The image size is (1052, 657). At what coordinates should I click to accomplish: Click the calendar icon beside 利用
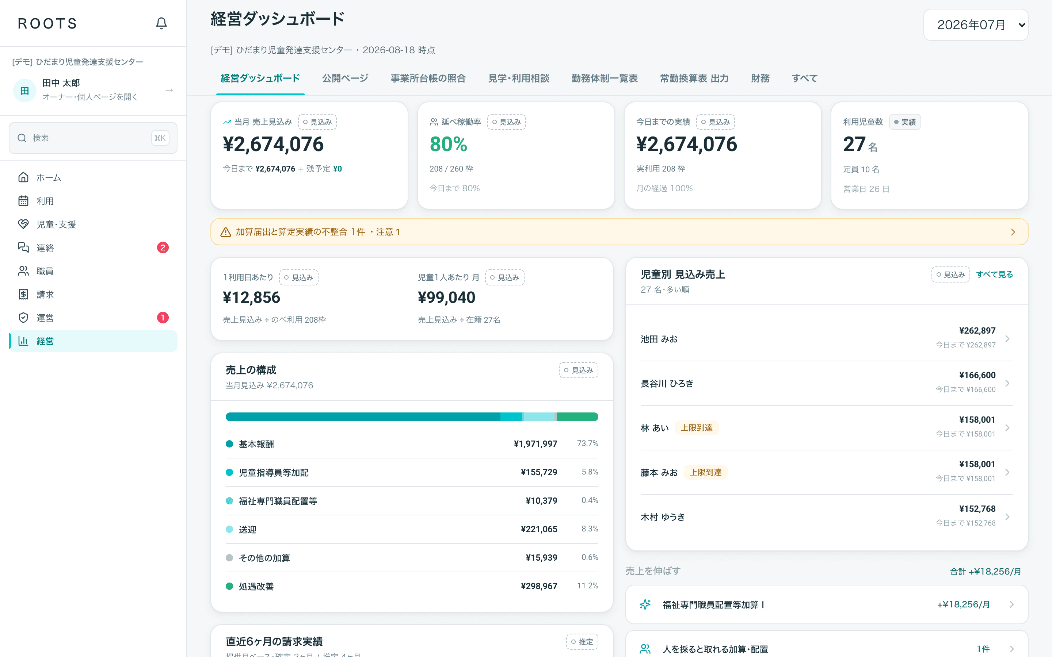click(x=23, y=201)
